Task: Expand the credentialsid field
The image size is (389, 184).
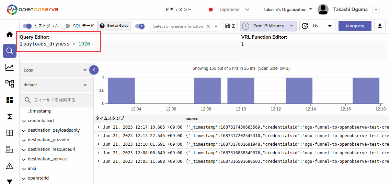Action: [x=24, y=121]
